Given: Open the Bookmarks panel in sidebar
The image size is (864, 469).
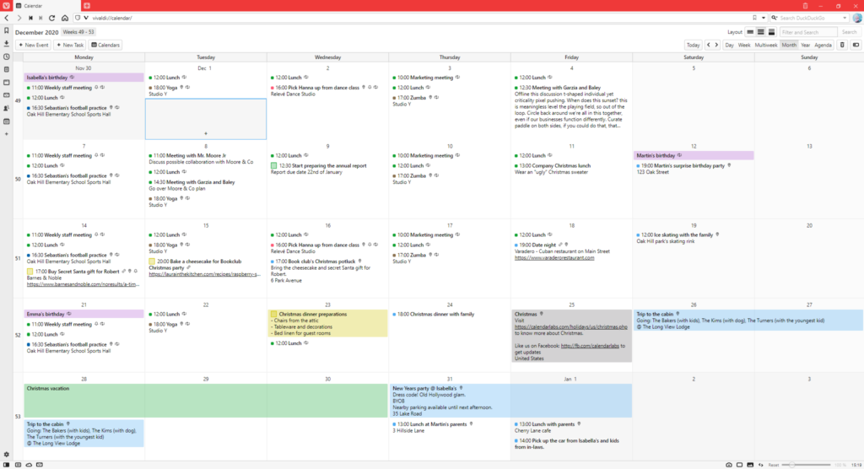Looking at the screenshot, I should pos(6,31).
